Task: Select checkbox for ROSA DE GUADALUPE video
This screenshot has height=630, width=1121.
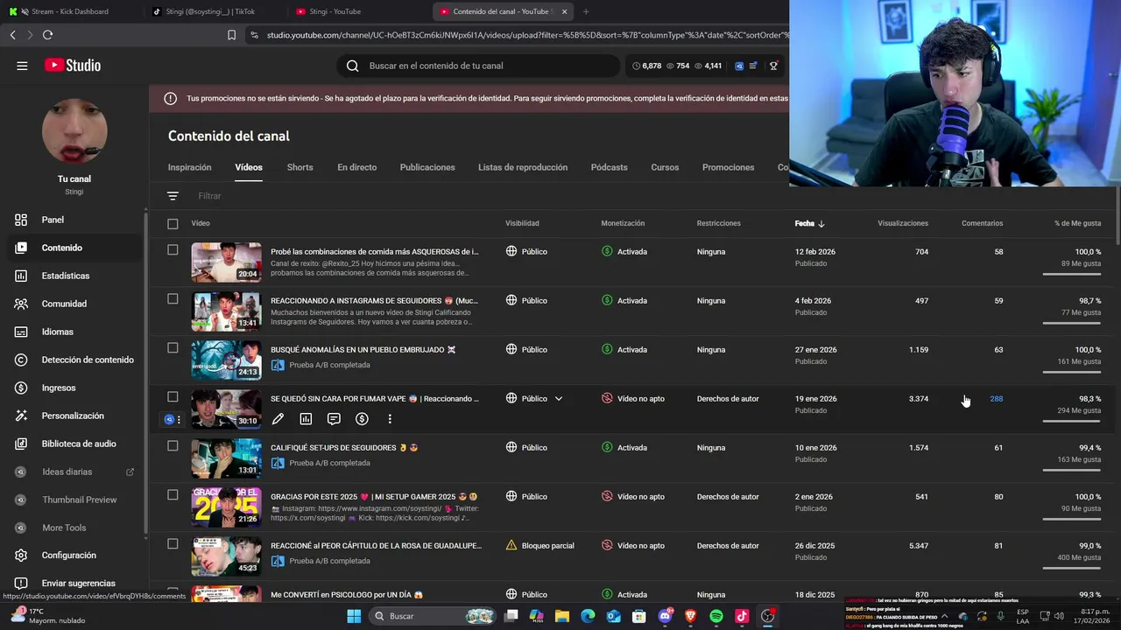Action: point(173,544)
